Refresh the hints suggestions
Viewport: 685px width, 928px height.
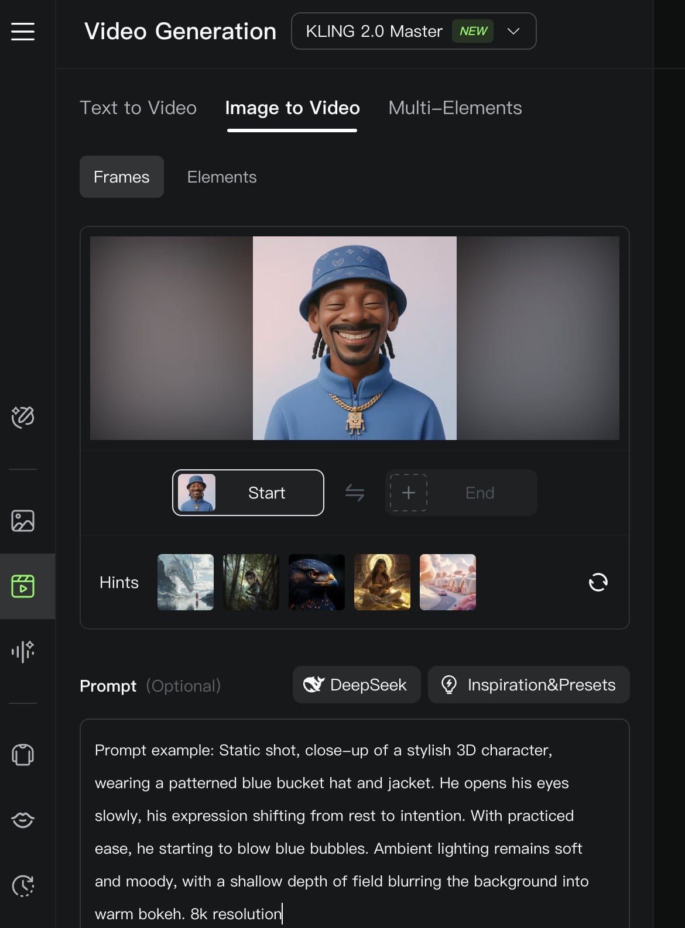click(598, 582)
